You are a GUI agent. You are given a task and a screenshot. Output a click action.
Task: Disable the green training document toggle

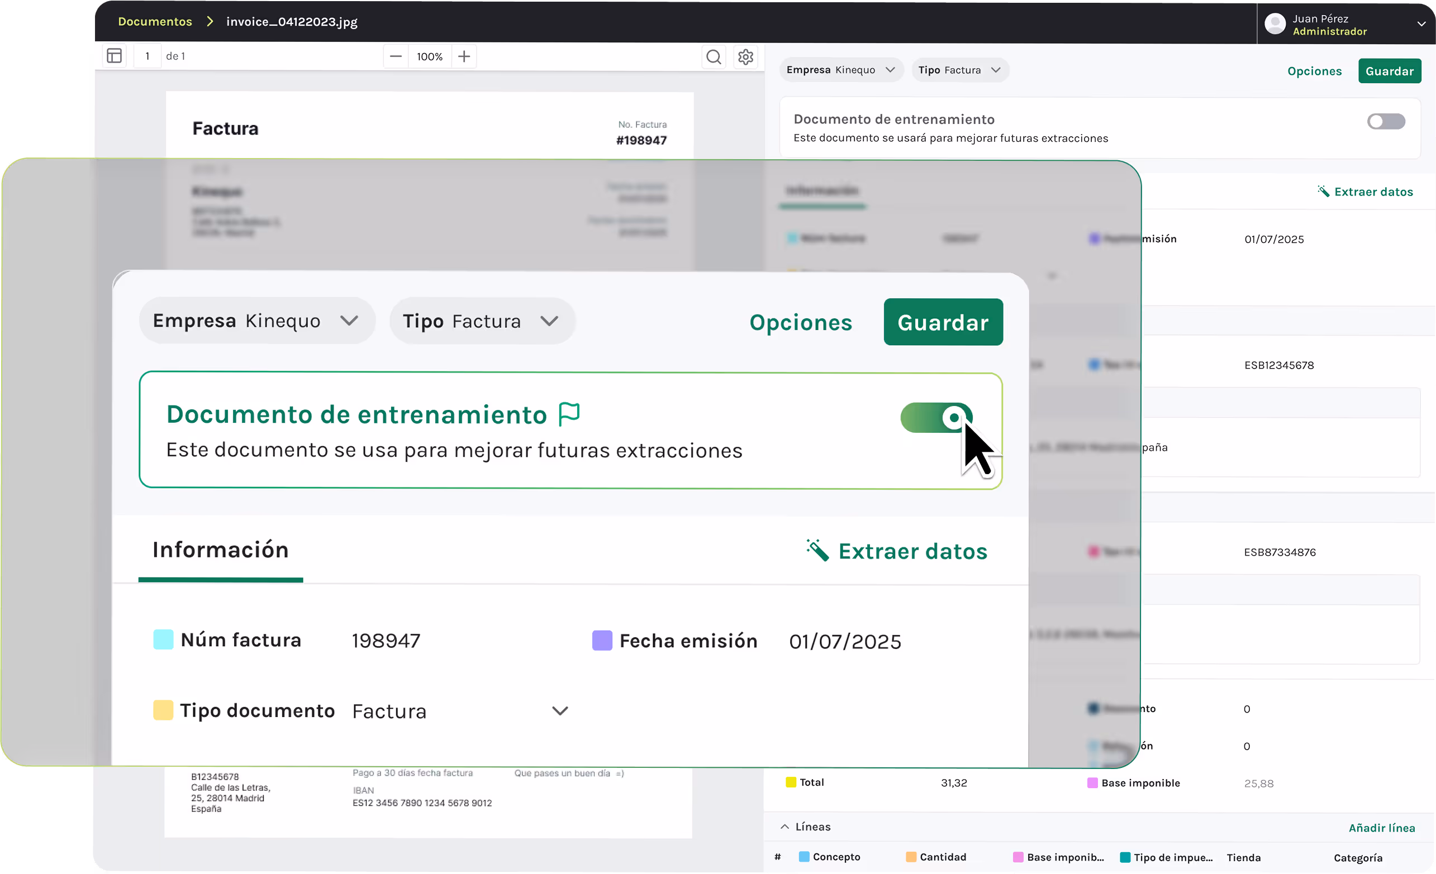click(x=936, y=417)
